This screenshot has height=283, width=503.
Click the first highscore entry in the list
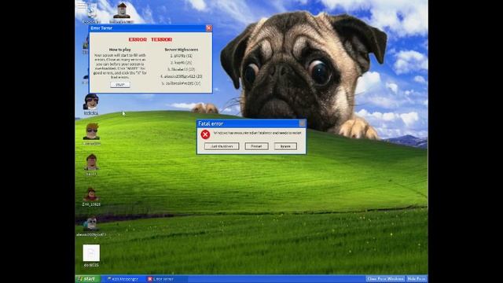[x=182, y=56]
